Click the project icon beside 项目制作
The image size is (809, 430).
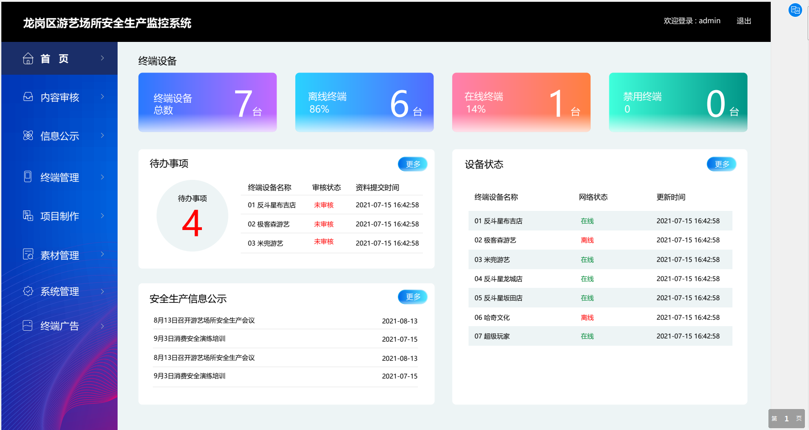coord(28,215)
